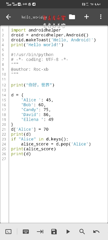Run the script with play button
Image resolution: width=108 pixels, height=240 pixels.
(x=68, y=232)
